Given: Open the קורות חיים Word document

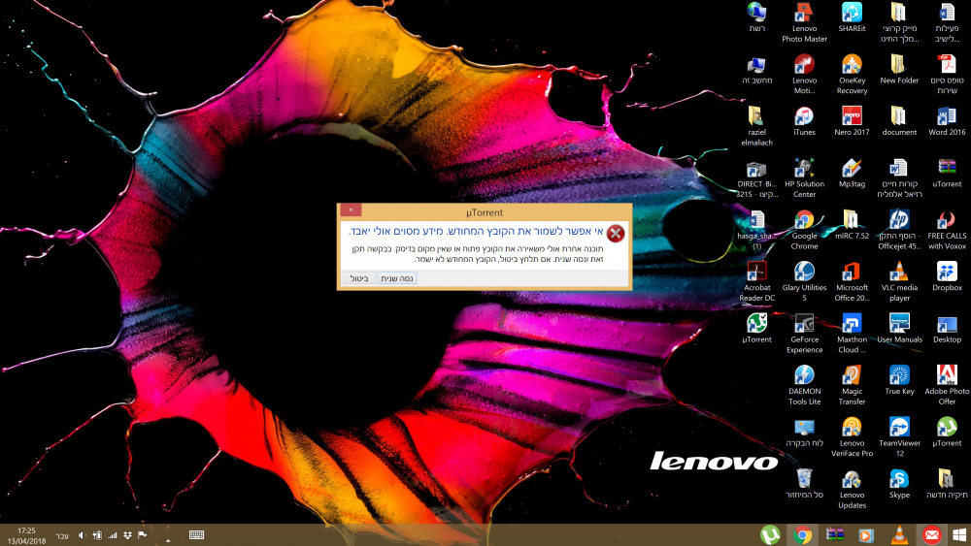Looking at the screenshot, I should point(899,178).
